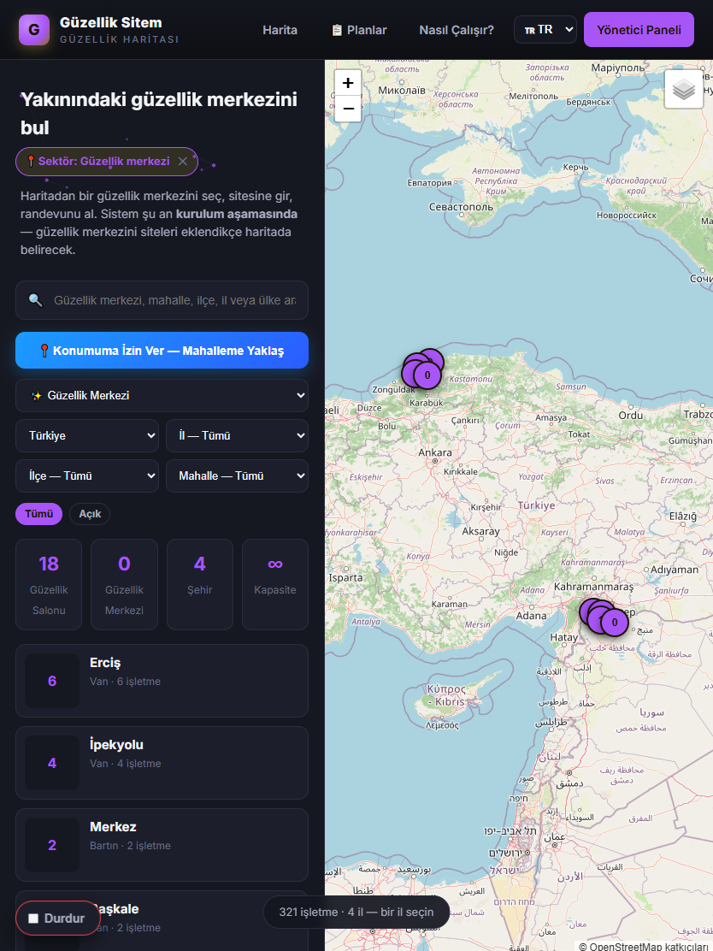Viewport: 713px width, 951px height.
Task: Click the magnifier icon in search box
Action: pos(36,300)
